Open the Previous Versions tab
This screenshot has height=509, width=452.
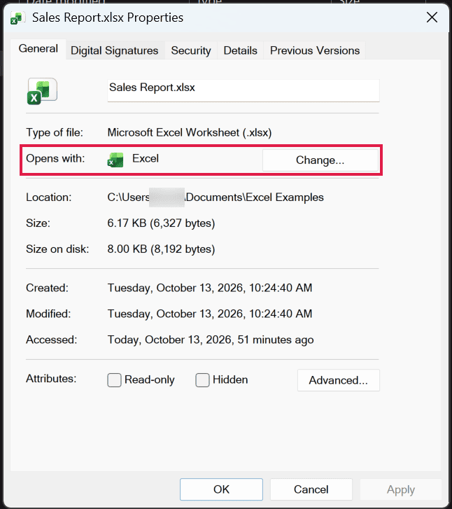pos(315,50)
